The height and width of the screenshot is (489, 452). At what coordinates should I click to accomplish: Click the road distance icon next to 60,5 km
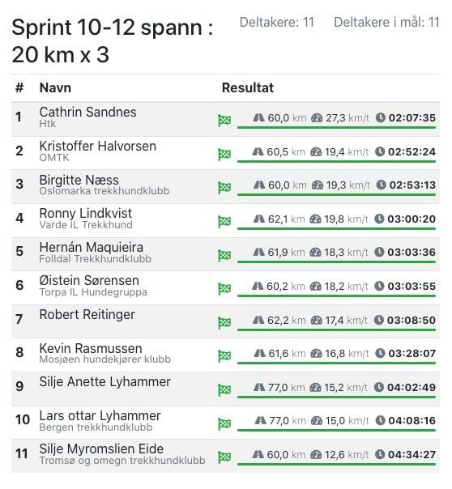tap(258, 152)
